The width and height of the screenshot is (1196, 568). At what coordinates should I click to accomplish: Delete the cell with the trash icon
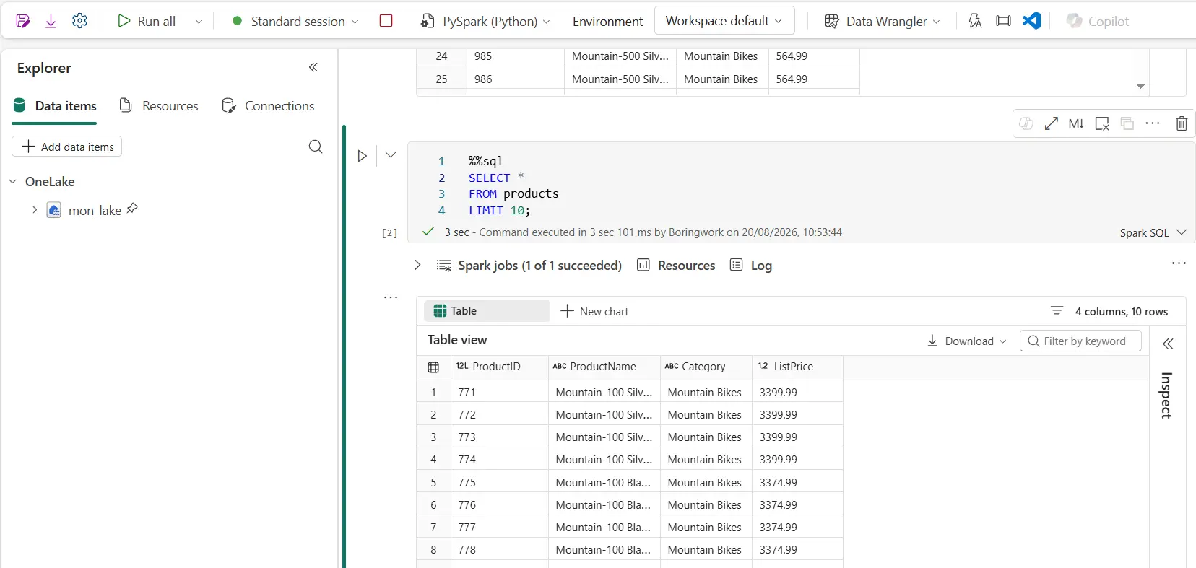tap(1182, 123)
